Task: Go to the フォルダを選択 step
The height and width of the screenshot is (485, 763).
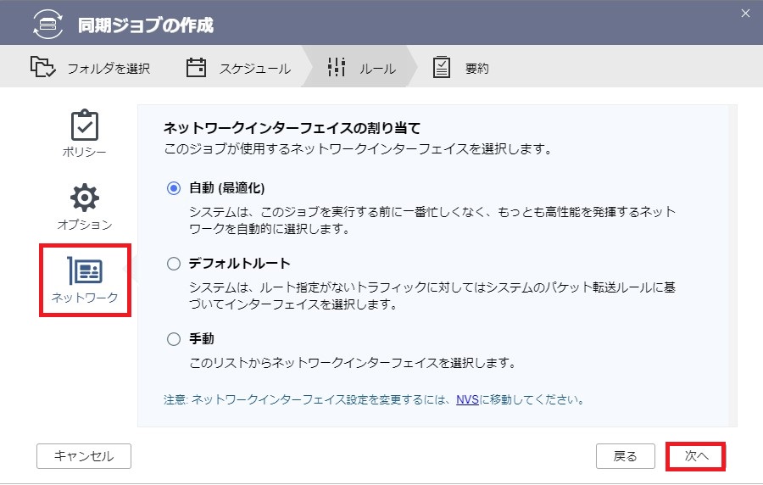Action: (x=91, y=68)
